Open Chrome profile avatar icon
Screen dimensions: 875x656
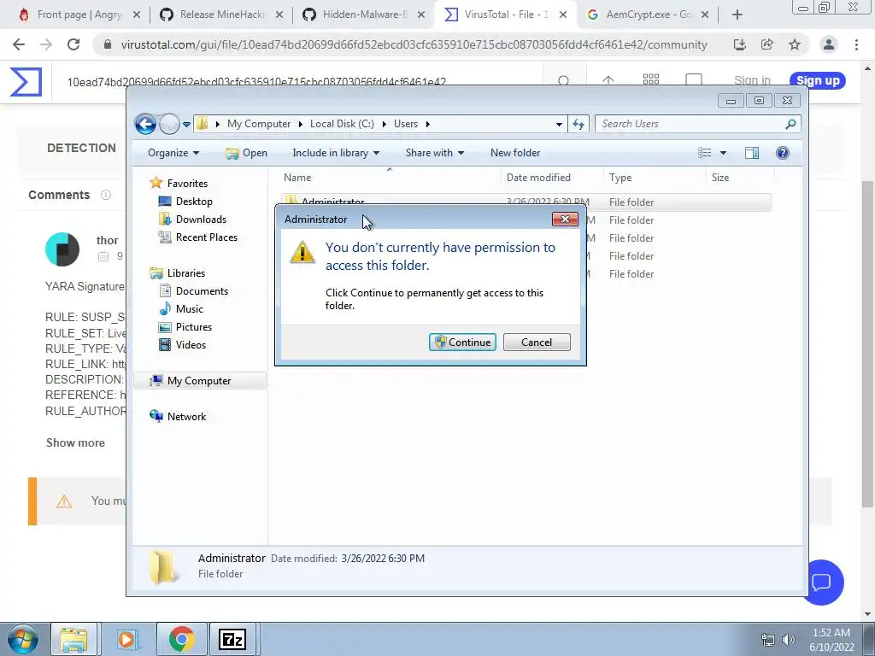pos(829,44)
